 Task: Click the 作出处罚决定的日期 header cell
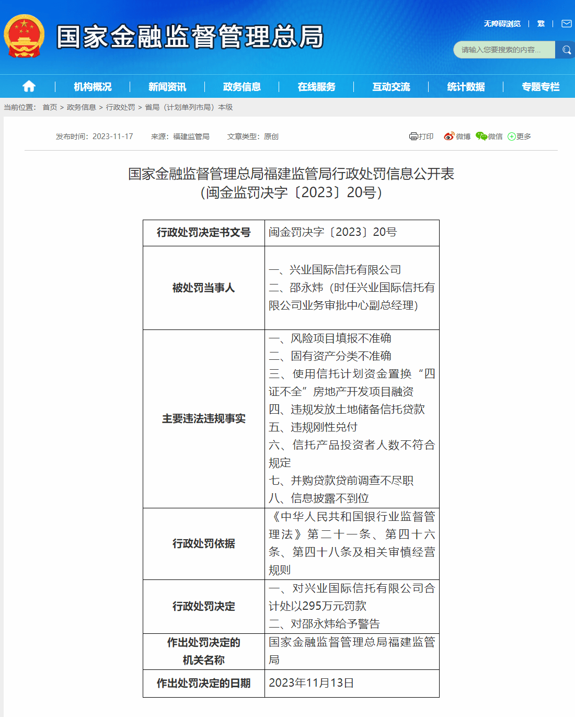pyautogui.click(x=204, y=684)
